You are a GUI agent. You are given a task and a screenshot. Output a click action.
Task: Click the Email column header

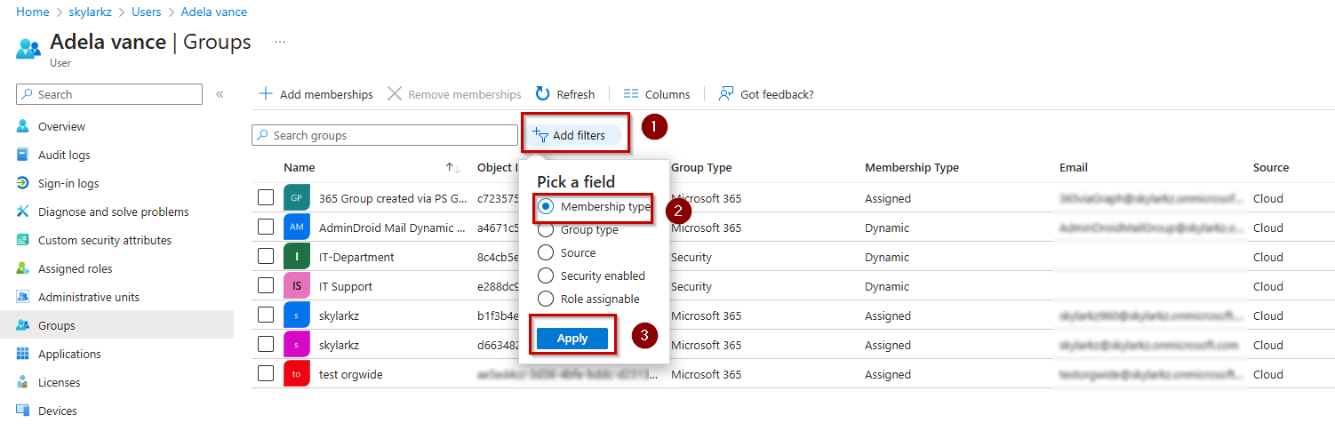tap(1074, 167)
